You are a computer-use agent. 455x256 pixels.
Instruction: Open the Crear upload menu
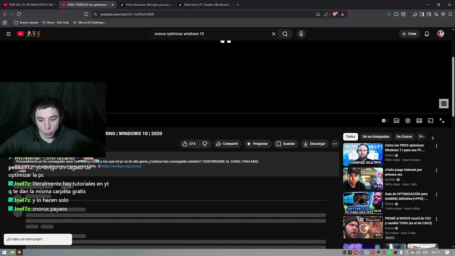409,34
